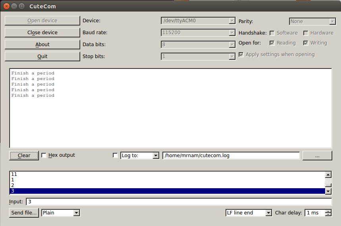Open the Stop bits dropdown
The image size is (341, 226).
click(198, 56)
